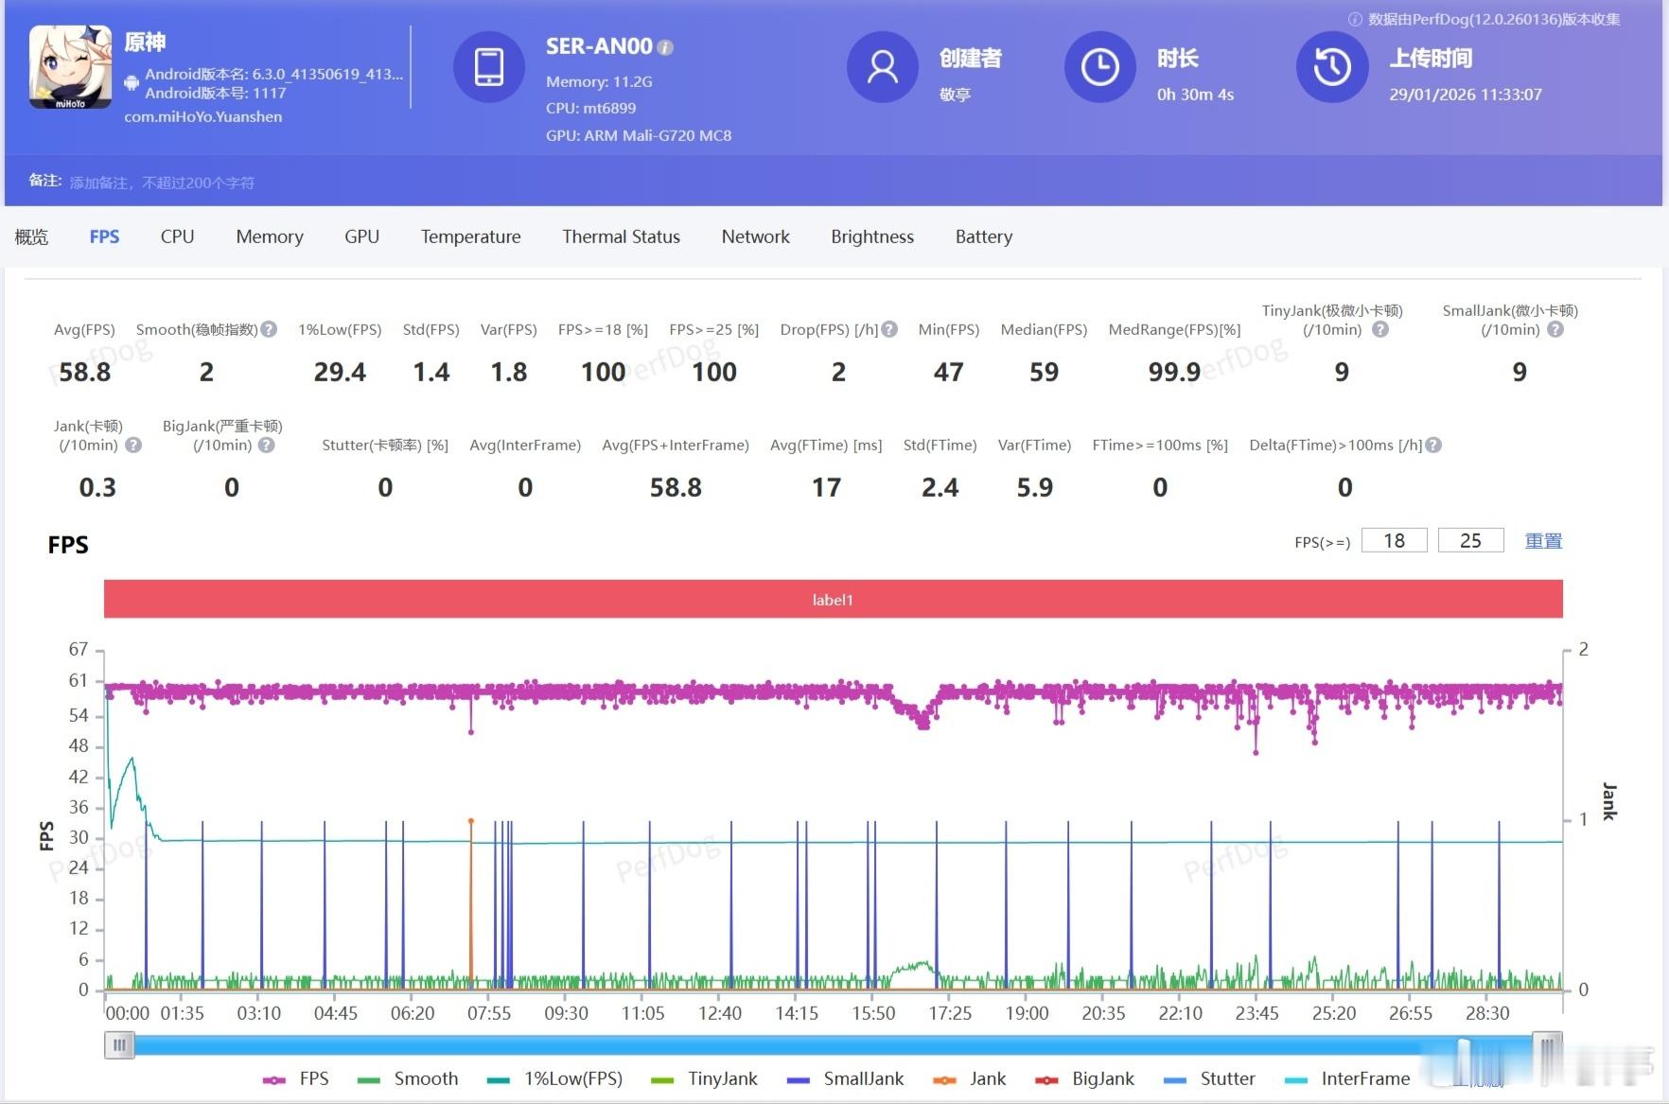This screenshot has width=1669, height=1104.
Task: Click the info icon next to SER-AN00
Action: click(x=666, y=47)
